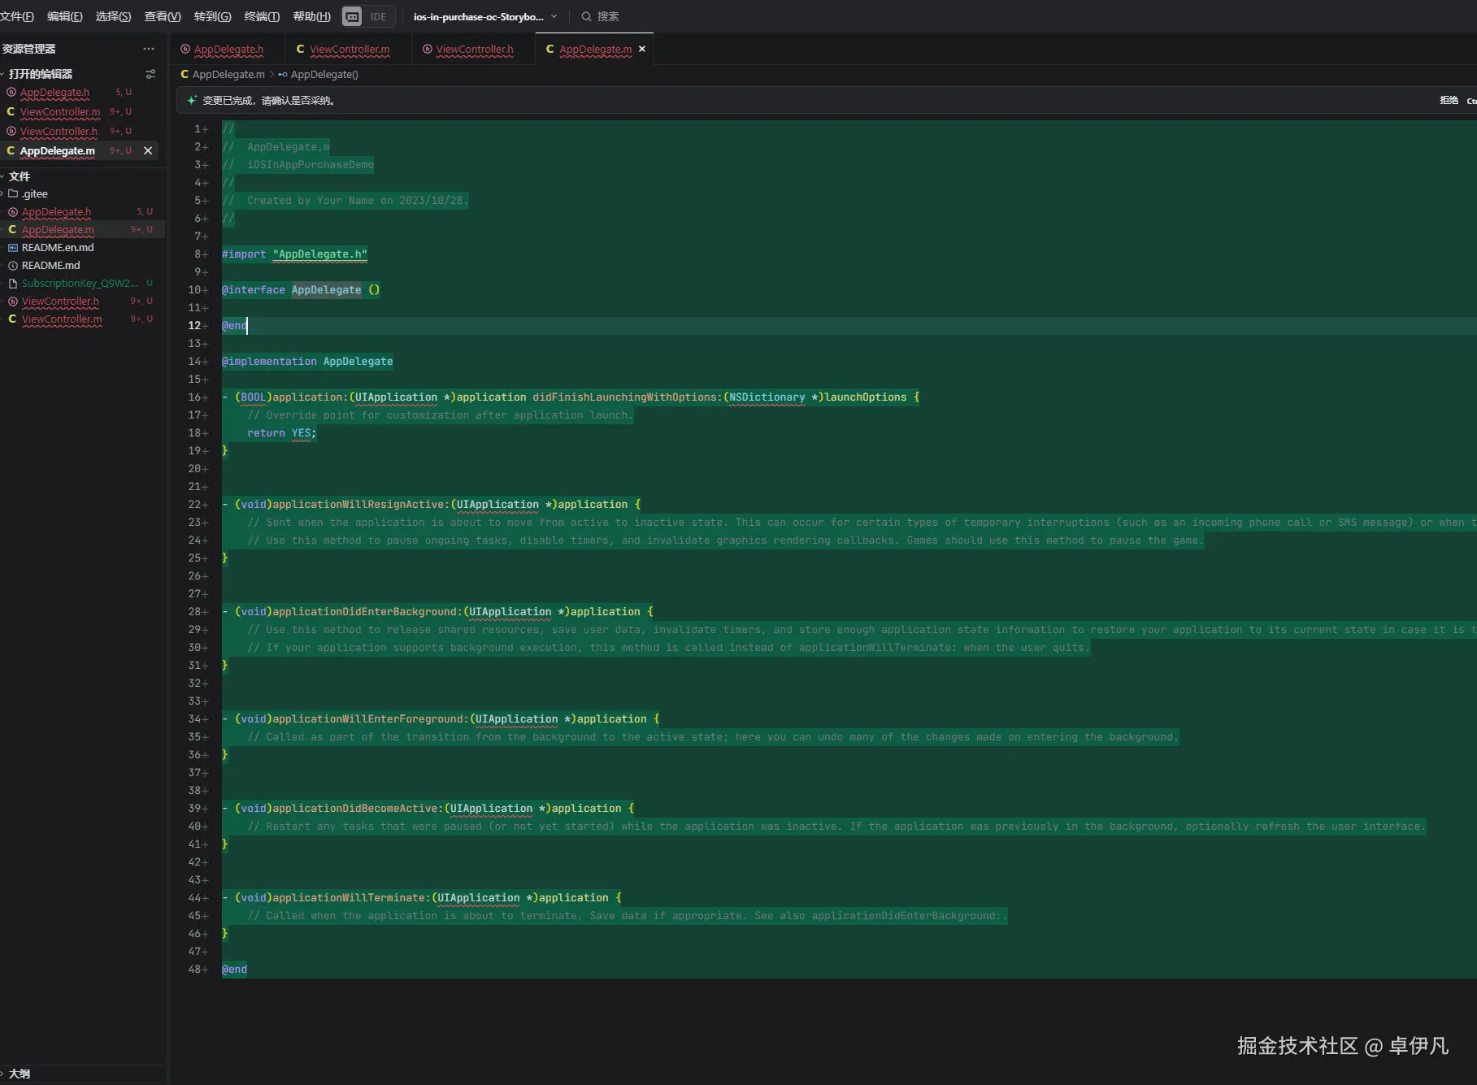Switch to ViewController.m editor tab
Image resolution: width=1477 pixels, height=1085 pixels.
[349, 50]
